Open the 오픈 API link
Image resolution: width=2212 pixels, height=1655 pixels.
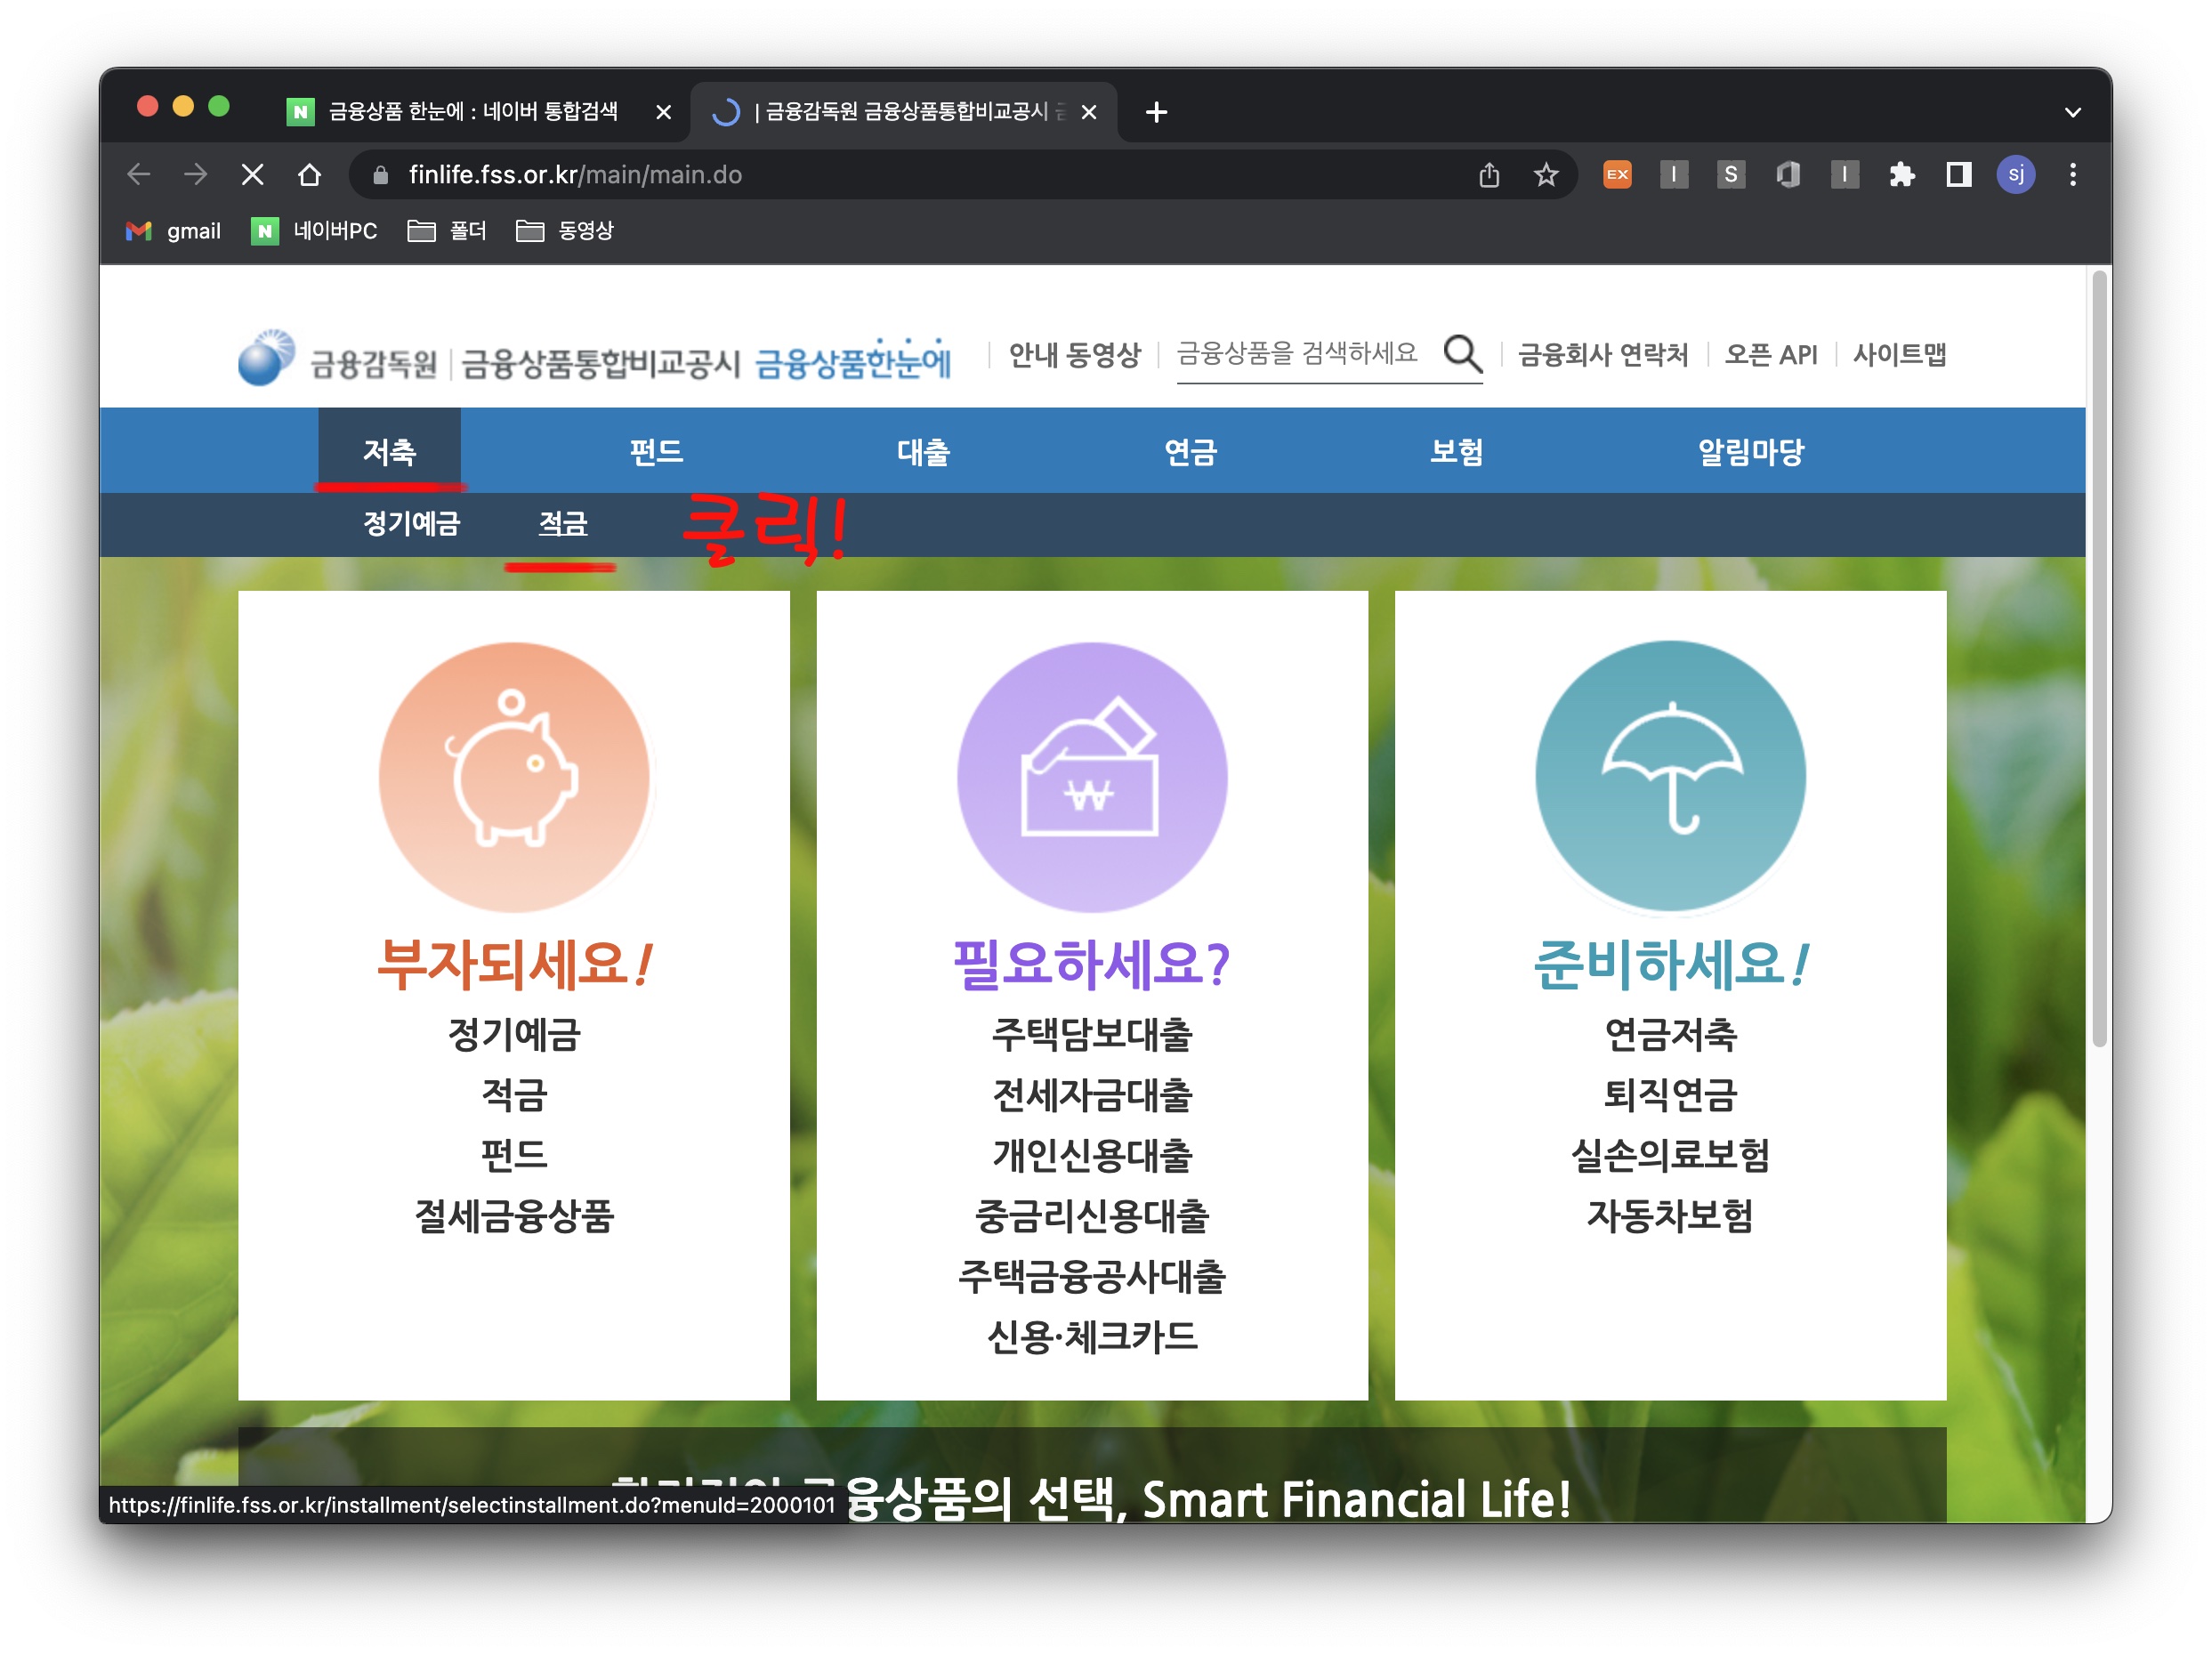tap(1770, 354)
